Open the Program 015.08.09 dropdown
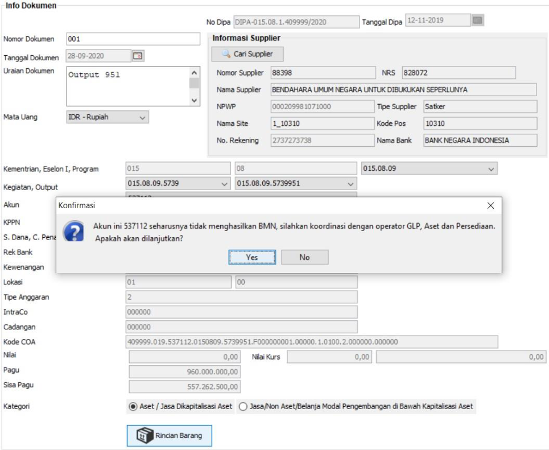The height and width of the screenshot is (450, 549). pos(491,169)
